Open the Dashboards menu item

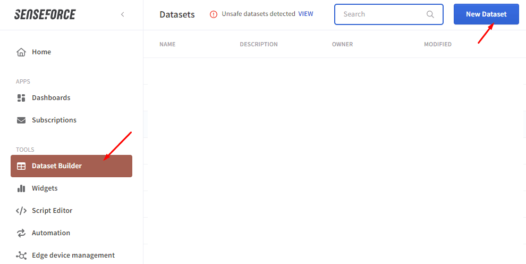pos(71,98)
